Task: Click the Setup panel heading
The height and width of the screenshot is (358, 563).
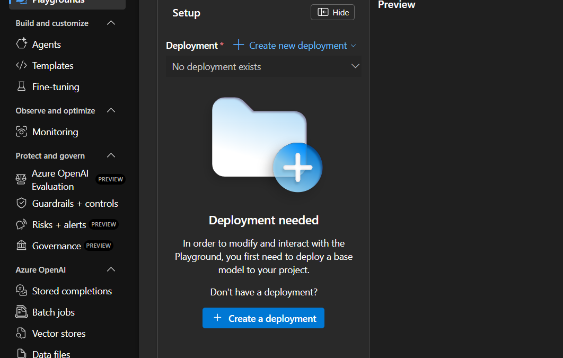Action: click(x=187, y=13)
